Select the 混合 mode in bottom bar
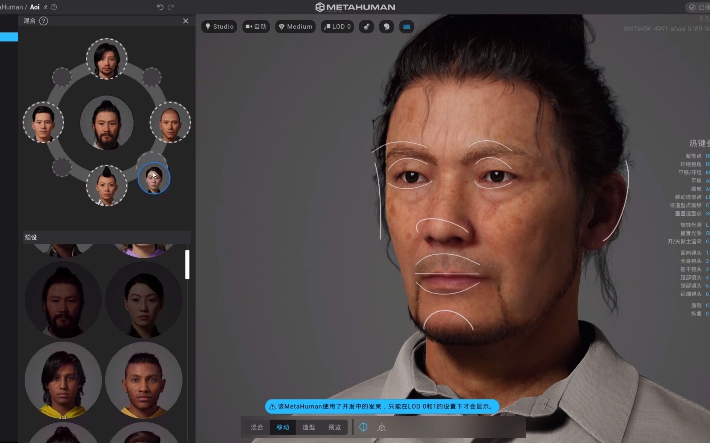Viewport: 710px width, 443px height. coord(257,427)
